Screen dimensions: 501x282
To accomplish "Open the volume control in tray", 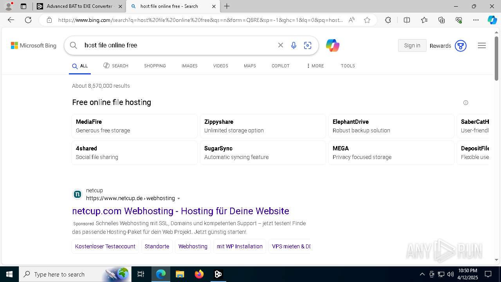I will [451, 274].
